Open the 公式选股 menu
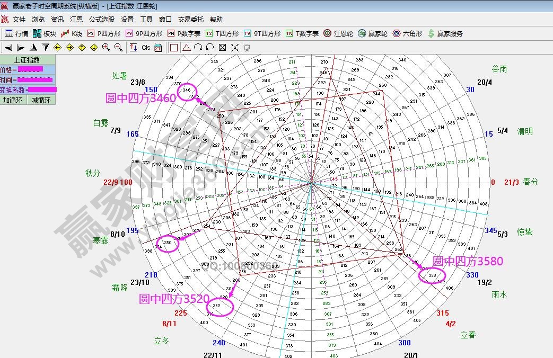553x358 pixels. [x=101, y=20]
